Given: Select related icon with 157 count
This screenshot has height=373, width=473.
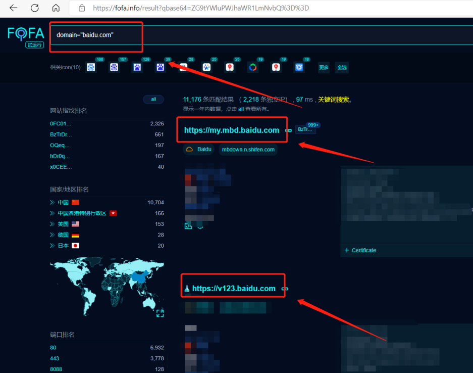Looking at the screenshot, I should coord(114,67).
